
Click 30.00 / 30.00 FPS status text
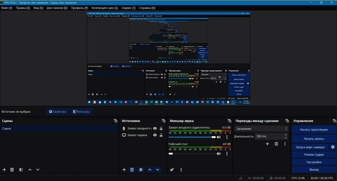tap(322, 178)
